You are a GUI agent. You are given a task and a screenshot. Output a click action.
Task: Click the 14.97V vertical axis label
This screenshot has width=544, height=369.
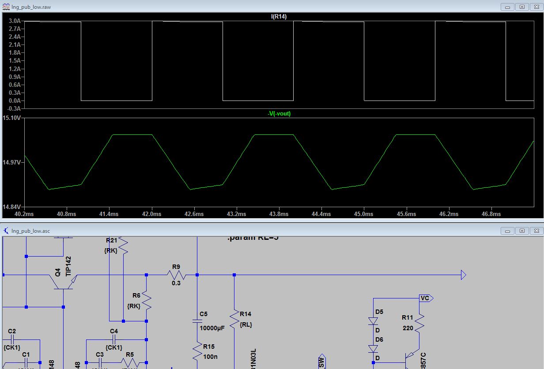(x=11, y=162)
